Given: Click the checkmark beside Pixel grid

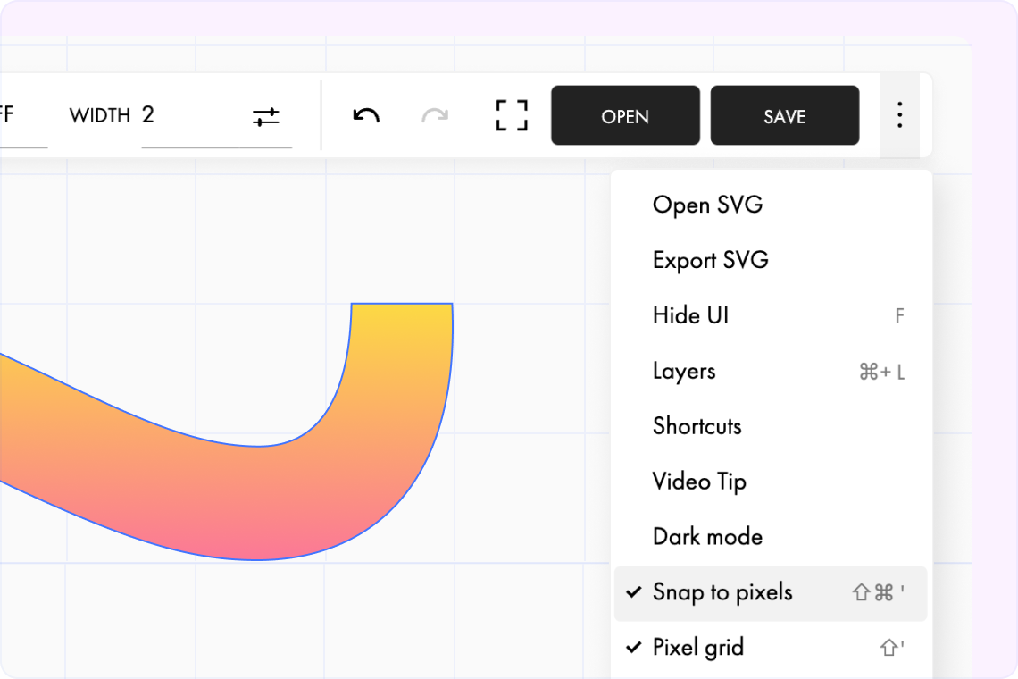Looking at the screenshot, I should point(632,647).
